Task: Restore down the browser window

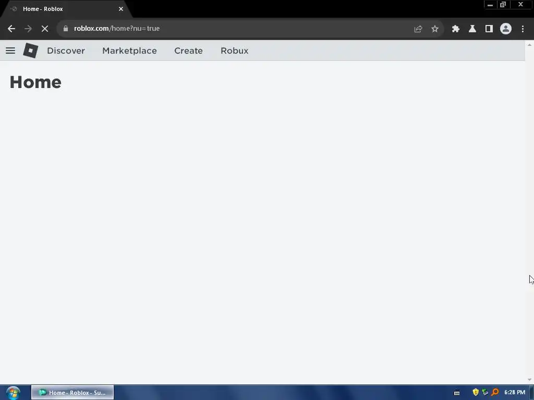Action: point(503,5)
